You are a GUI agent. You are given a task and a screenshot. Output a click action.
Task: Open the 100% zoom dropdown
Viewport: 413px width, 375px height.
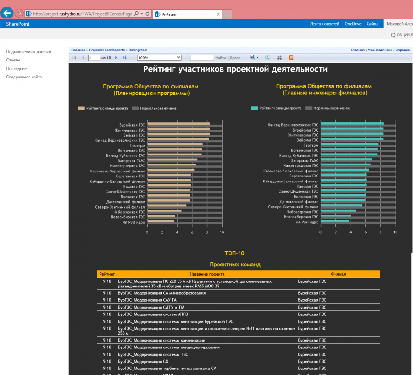[159, 58]
